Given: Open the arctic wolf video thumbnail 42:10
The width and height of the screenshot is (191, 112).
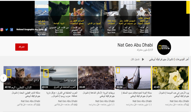Looking at the screenshot, I should (22, 78).
